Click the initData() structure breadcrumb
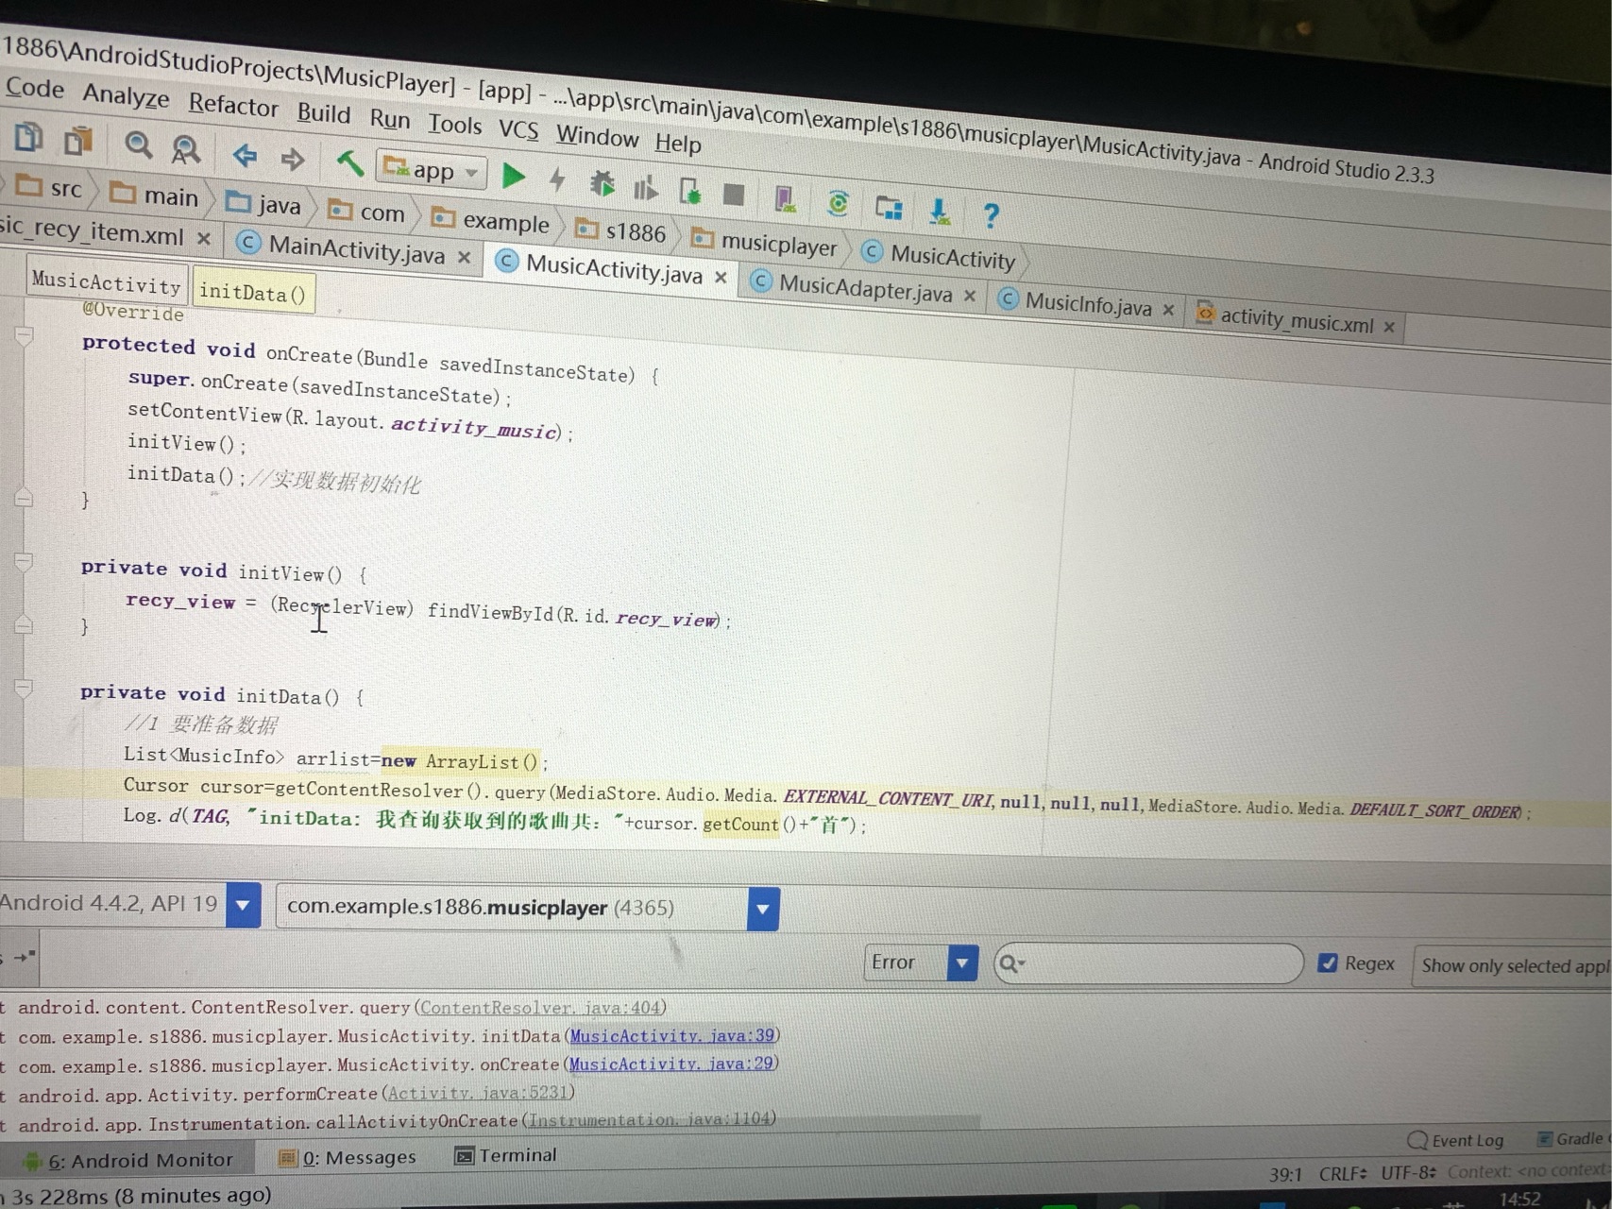 tap(252, 292)
